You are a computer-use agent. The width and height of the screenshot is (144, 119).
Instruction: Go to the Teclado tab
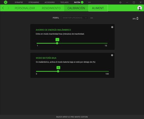pos(64,2)
